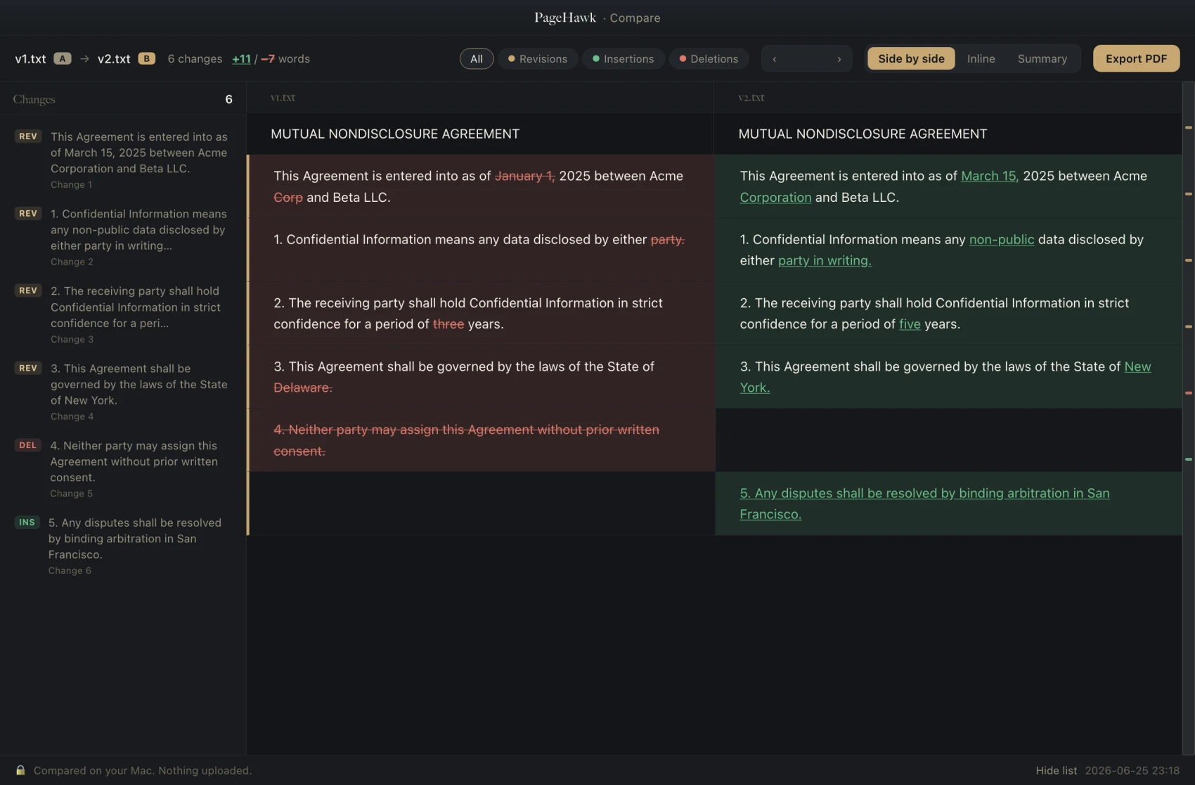Screen dimensions: 1195x785
Task: Click the lock icon in status bar
Action: (x=20, y=770)
